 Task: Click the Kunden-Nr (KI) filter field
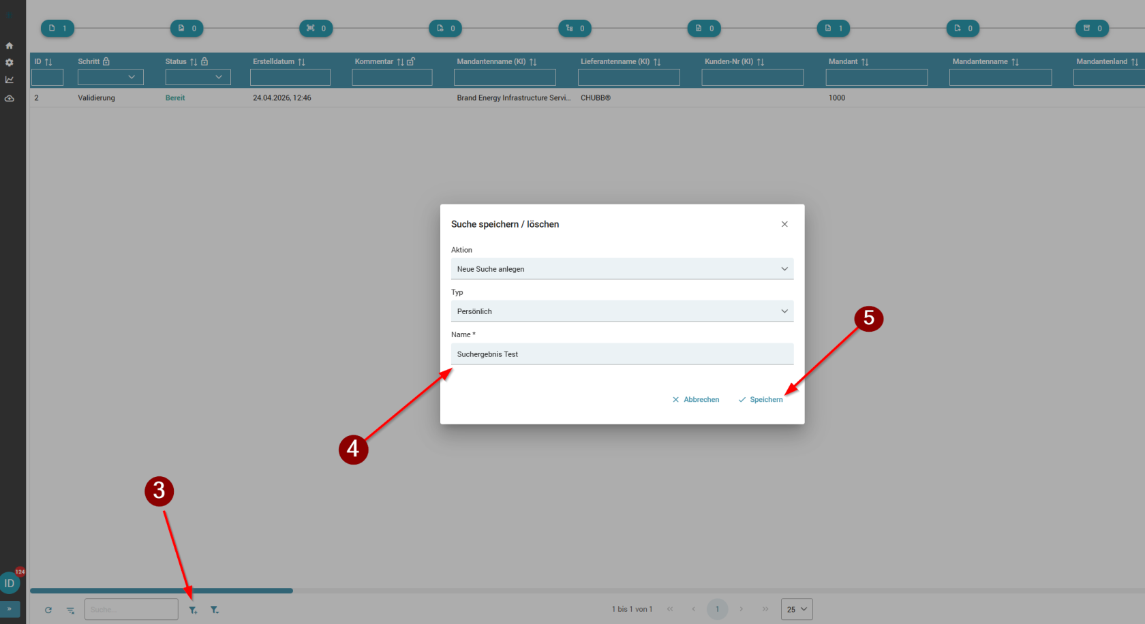[x=752, y=77]
